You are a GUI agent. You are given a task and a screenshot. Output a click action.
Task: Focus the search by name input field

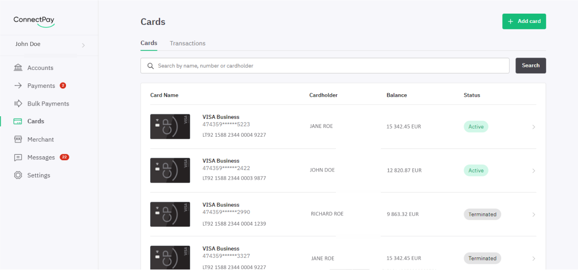[x=325, y=65]
